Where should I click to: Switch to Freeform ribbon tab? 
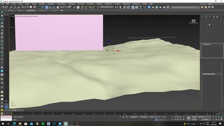tap(20, 10)
